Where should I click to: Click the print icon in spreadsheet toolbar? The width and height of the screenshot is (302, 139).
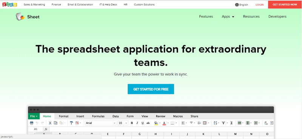(32, 123)
